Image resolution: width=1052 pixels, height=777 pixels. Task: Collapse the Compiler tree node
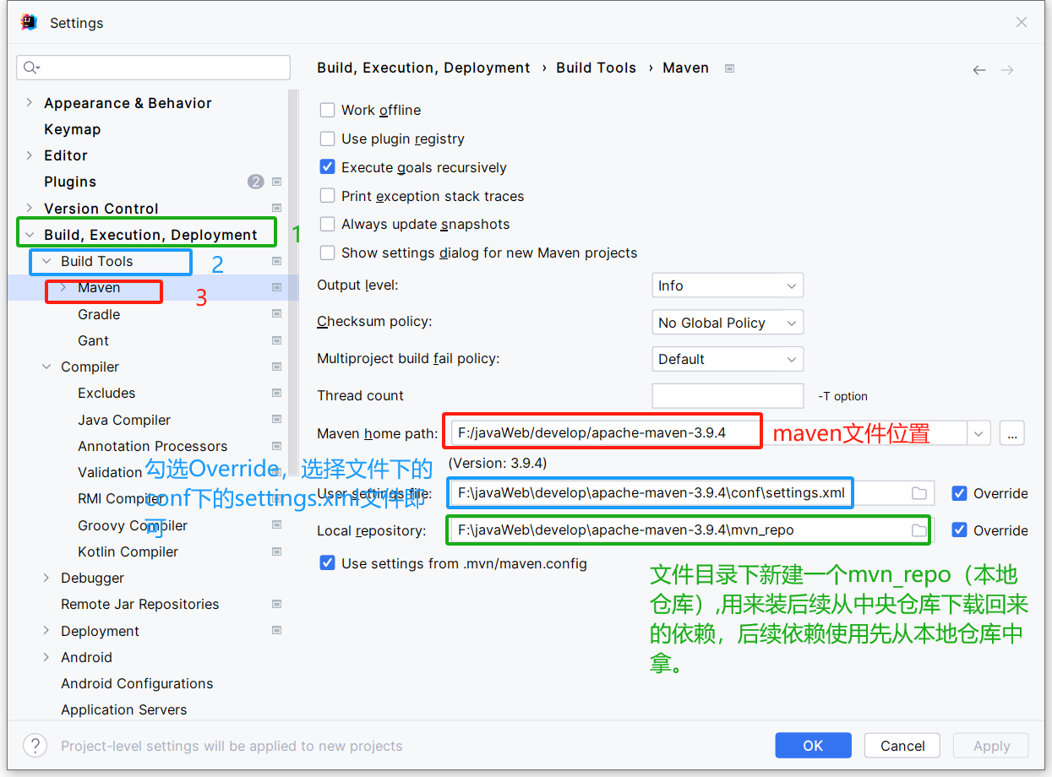pos(46,367)
